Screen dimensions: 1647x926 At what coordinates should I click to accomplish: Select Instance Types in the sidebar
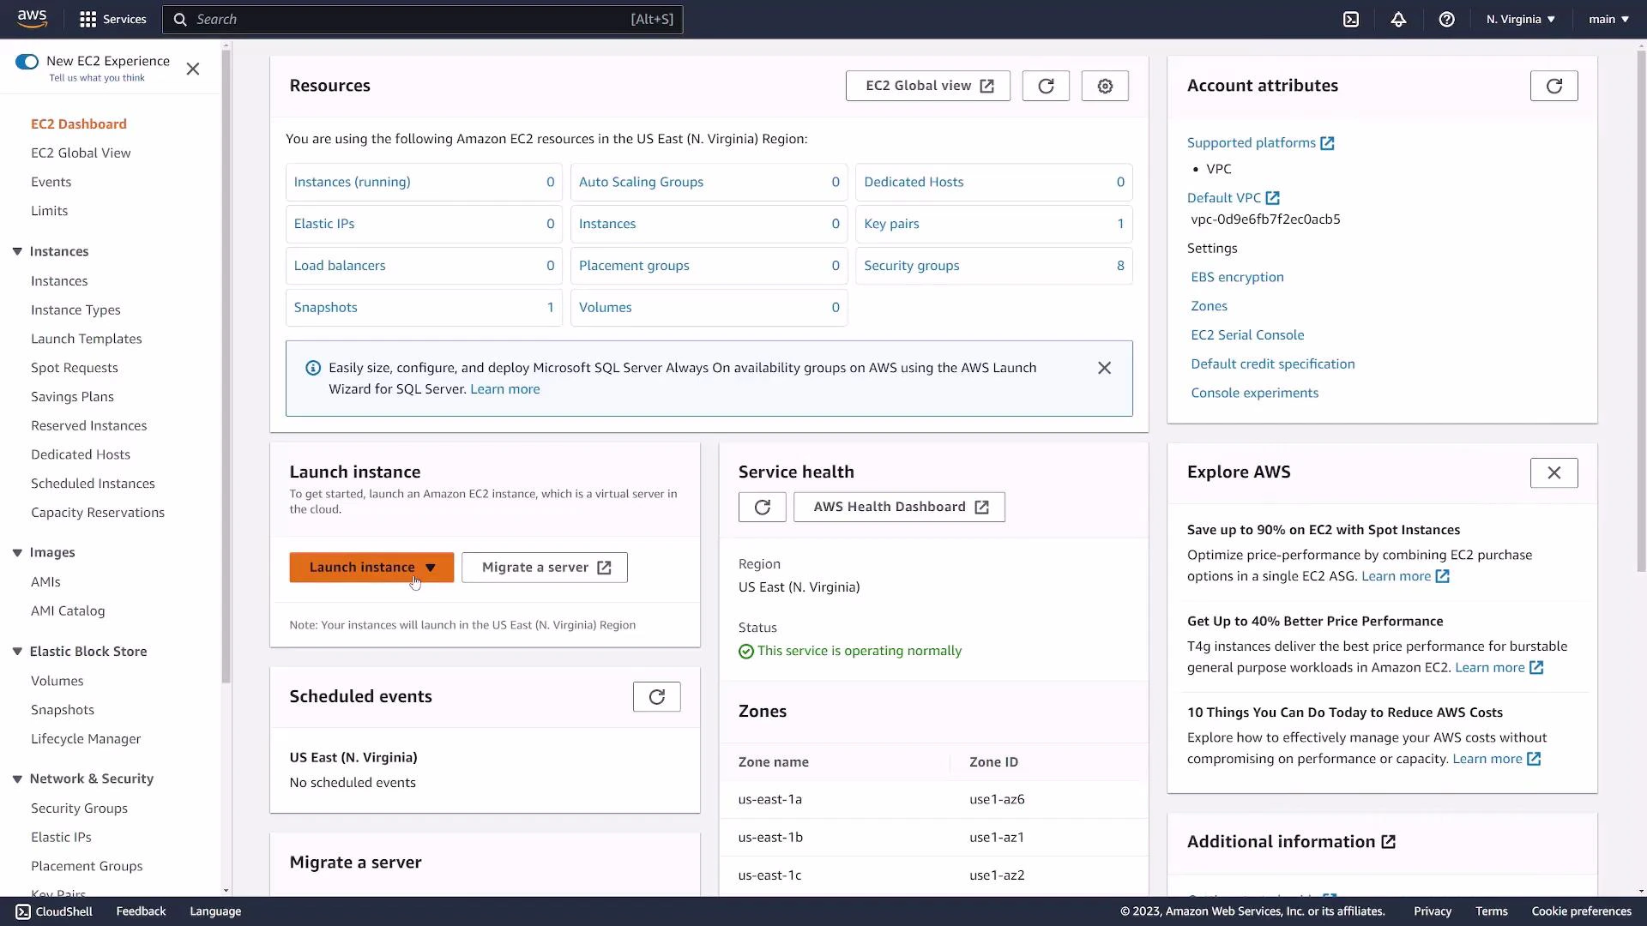tap(76, 310)
